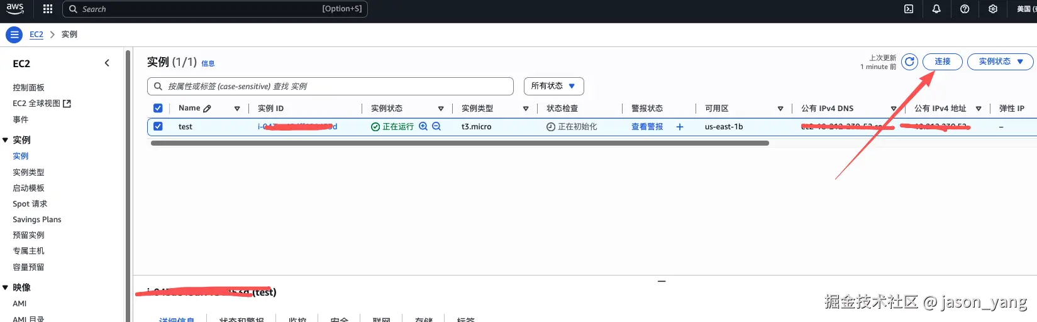Sort by 实例类型 column arrow
The image size is (1037, 322).
pyautogui.click(x=526, y=109)
